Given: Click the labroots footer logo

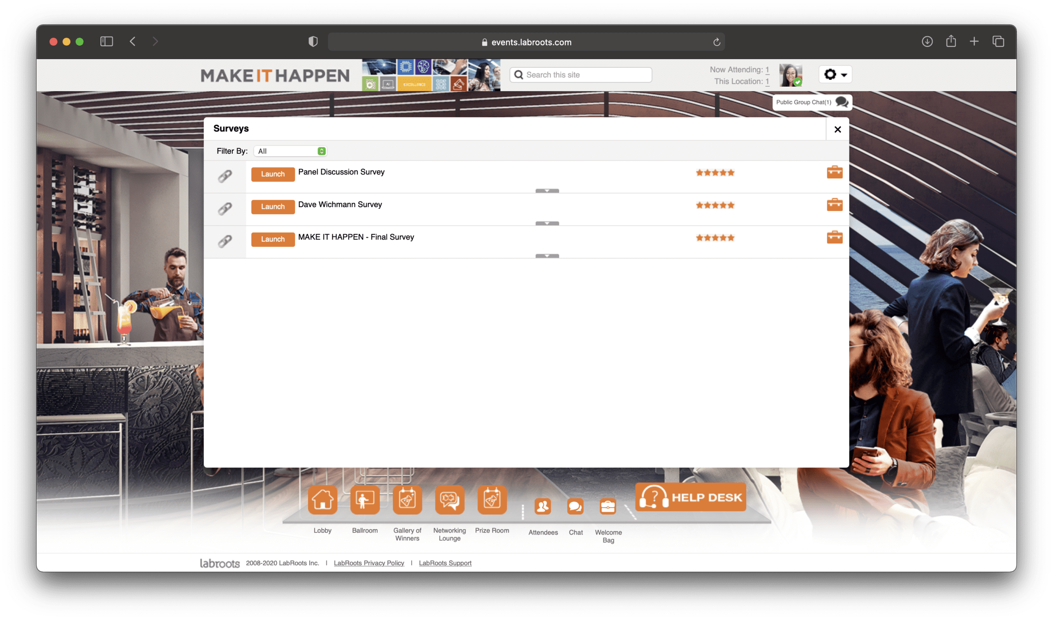Looking at the screenshot, I should pos(220,564).
